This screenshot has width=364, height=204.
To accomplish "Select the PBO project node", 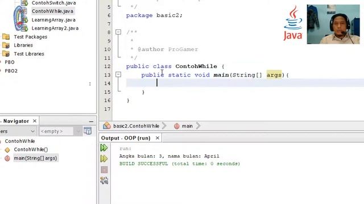I will point(10,62).
